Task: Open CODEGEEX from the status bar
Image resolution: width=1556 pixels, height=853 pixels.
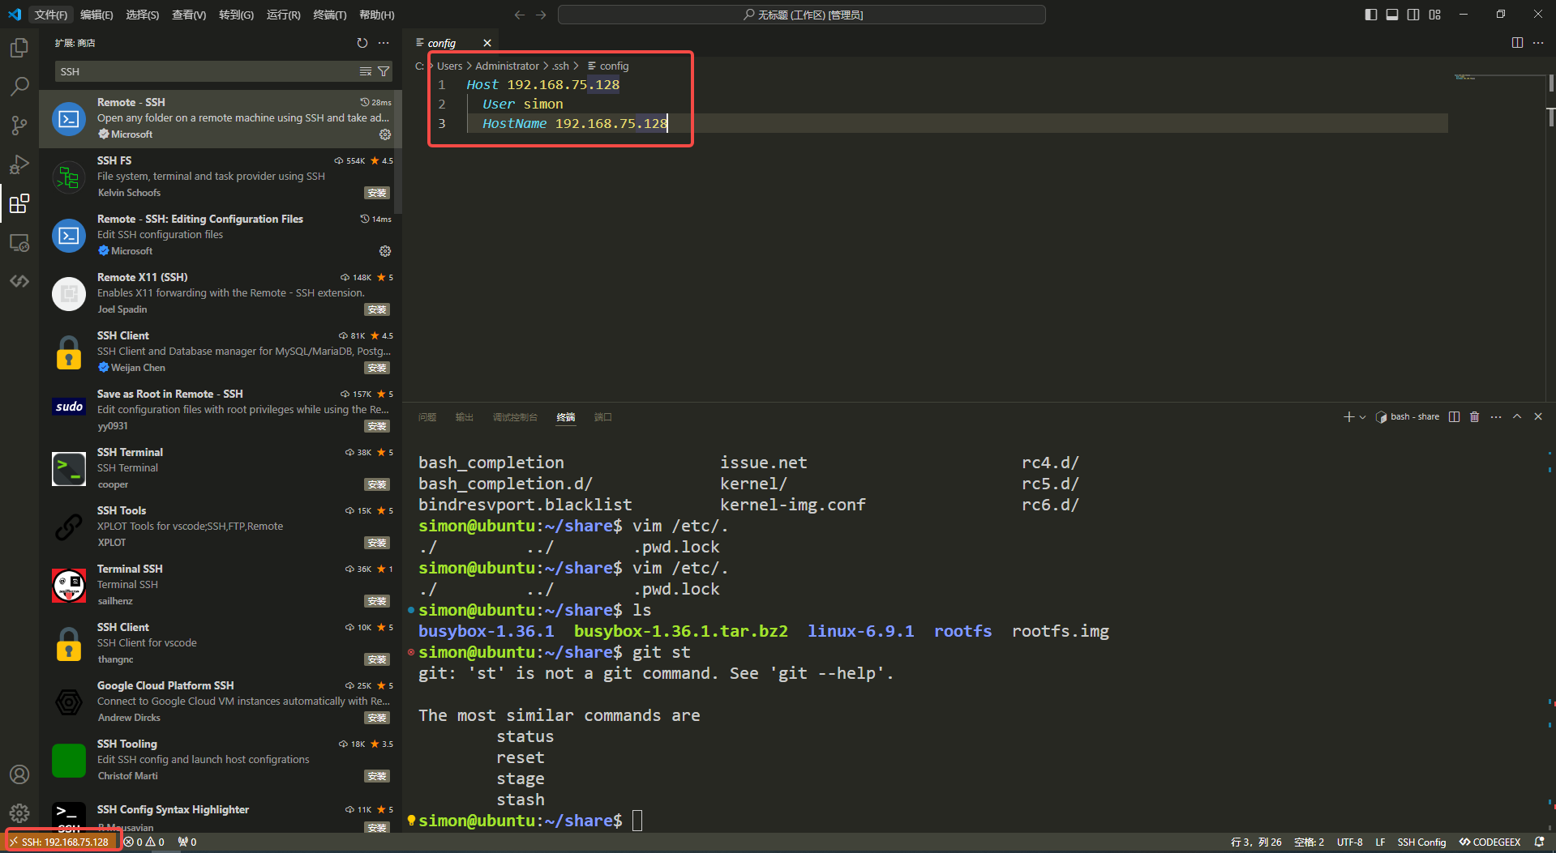Action: click(1490, 842)
